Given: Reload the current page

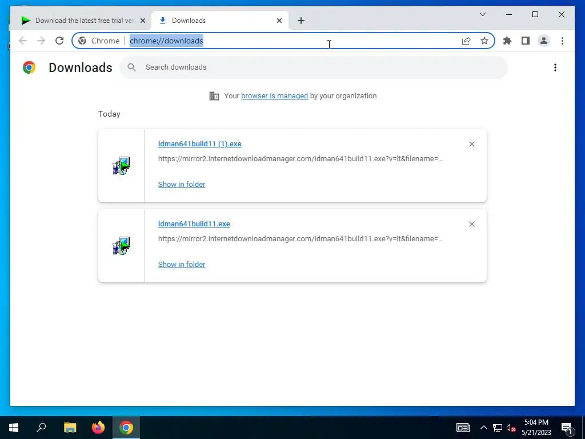Looking at the screenshot, I should pyautogui.click(x=59, y=41).
